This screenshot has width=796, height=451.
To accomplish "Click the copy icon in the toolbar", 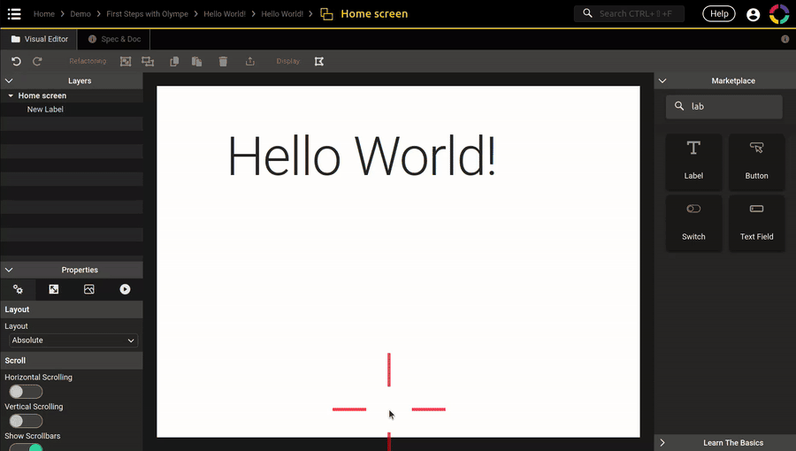I will (x=174, y=61).
